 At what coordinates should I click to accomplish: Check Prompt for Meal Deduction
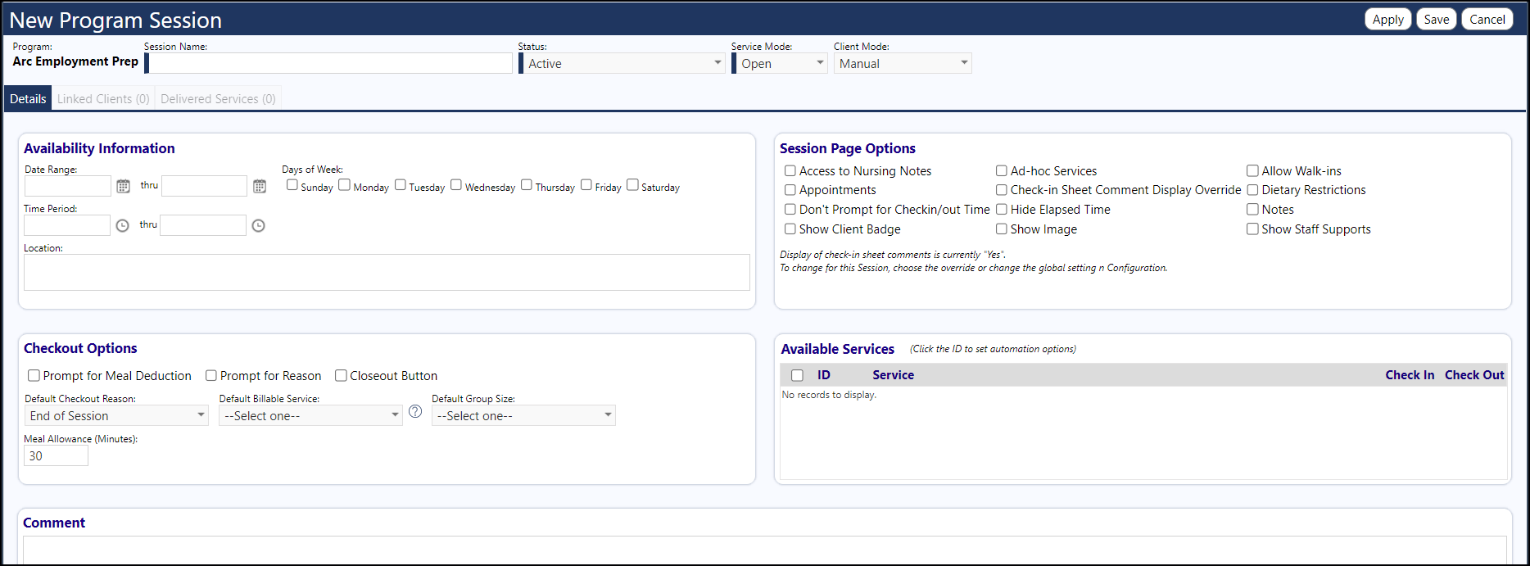pos(34,375)
